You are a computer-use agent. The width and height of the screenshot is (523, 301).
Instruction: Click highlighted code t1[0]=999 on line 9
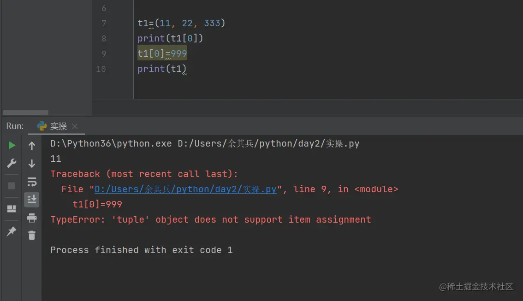tap(162, 53)
